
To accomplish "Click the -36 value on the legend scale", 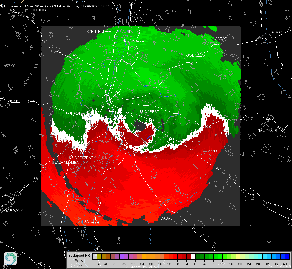I will click(115, 264).
